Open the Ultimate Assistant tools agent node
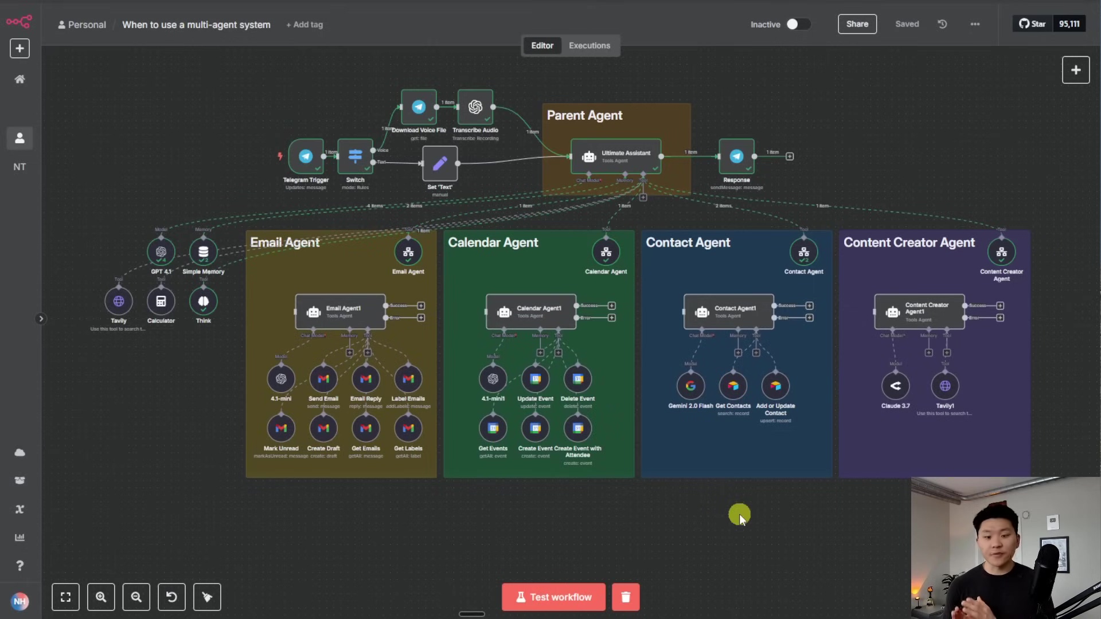Screen dimensions: 1101x619 point(616,156)
